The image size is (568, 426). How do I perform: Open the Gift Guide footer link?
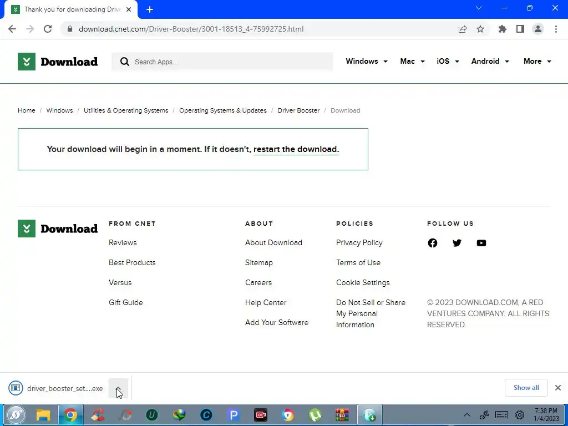[x=126, y=302]
